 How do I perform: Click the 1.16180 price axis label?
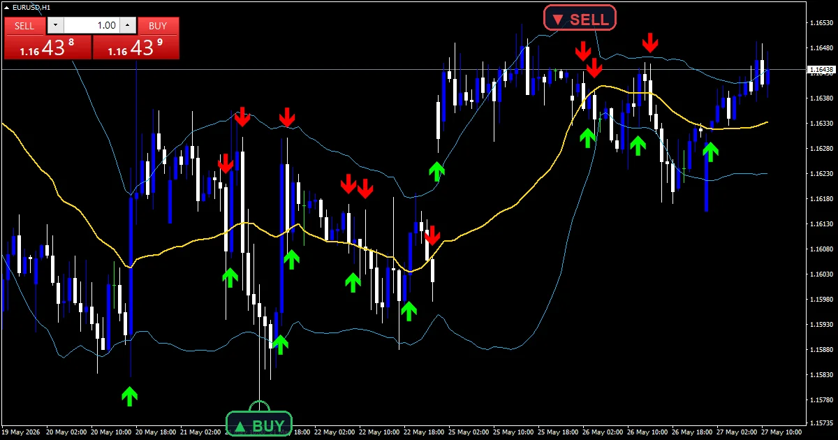click(x=821, y=199)
